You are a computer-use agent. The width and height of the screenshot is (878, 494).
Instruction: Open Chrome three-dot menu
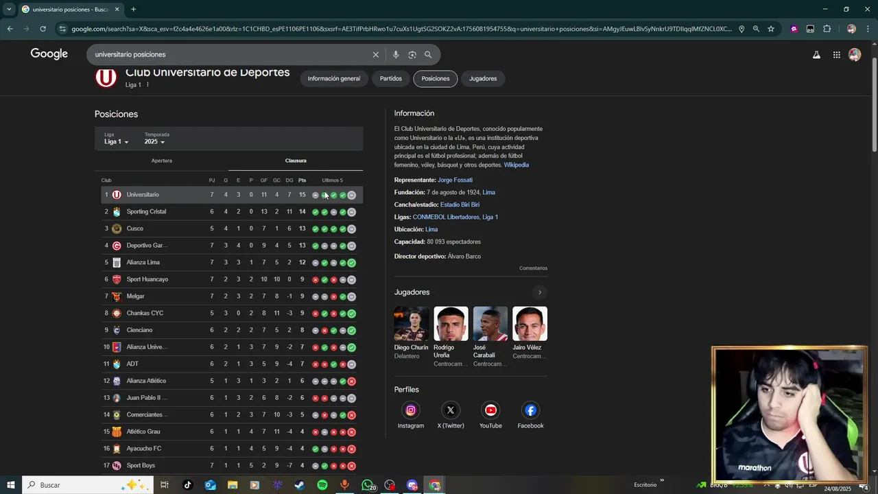868,29
